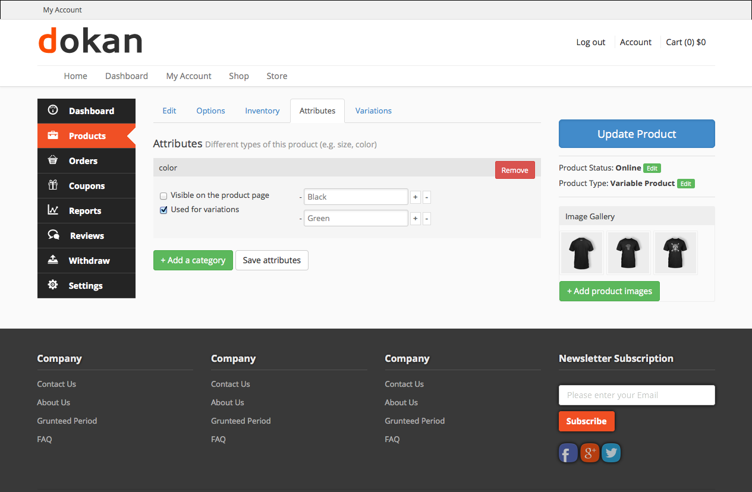Add a value after Black with plus
This screenshot has width=752, height=492.
pos(416,197)
